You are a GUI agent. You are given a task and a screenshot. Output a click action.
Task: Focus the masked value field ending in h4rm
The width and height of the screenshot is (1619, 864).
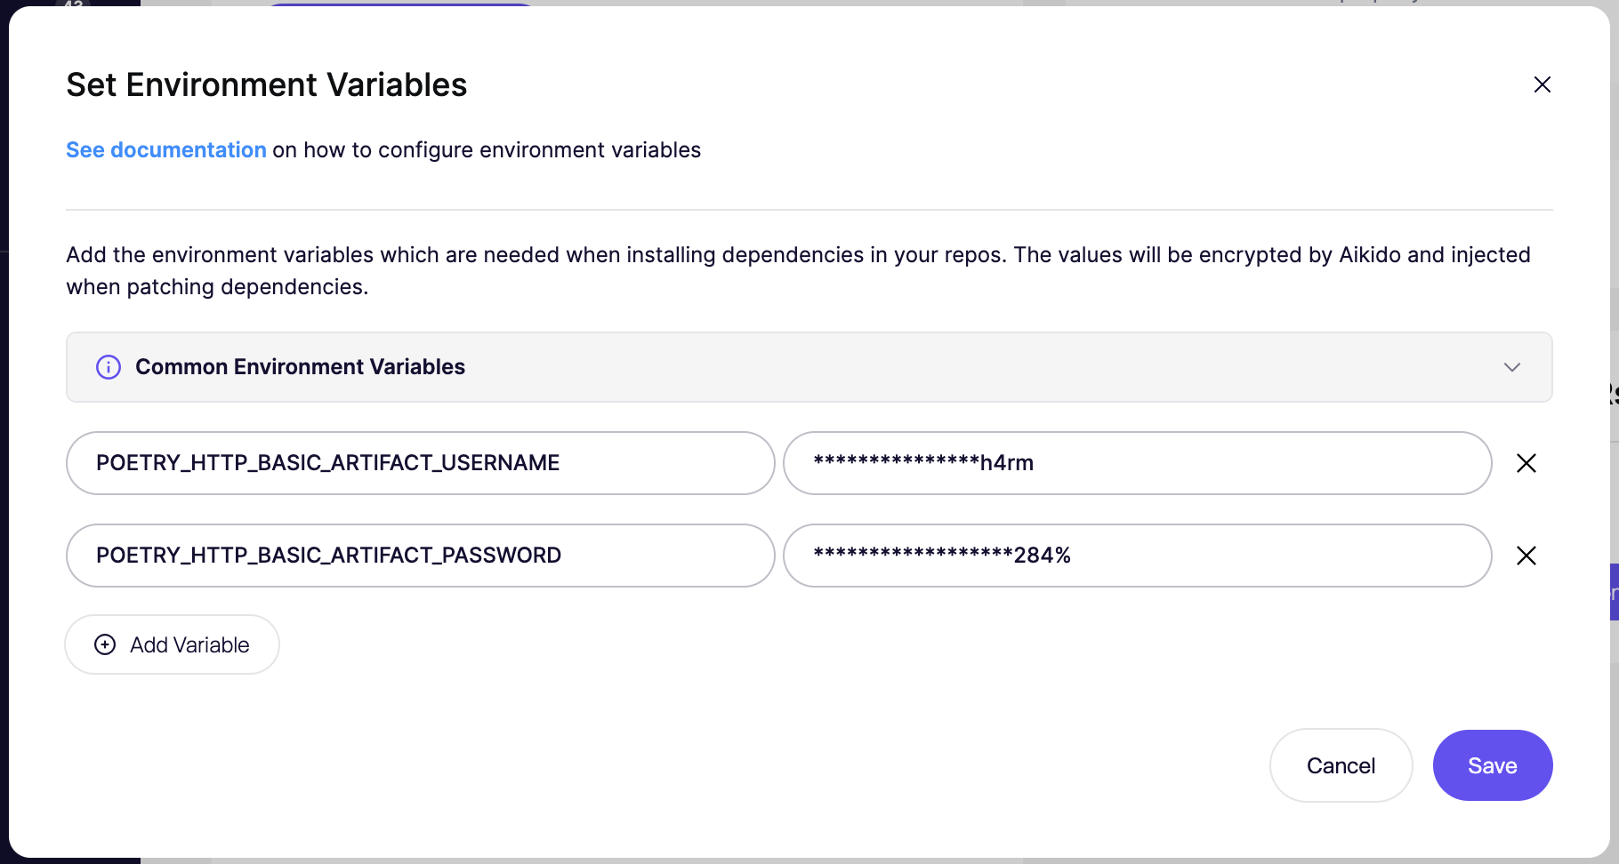[1136, 463]
